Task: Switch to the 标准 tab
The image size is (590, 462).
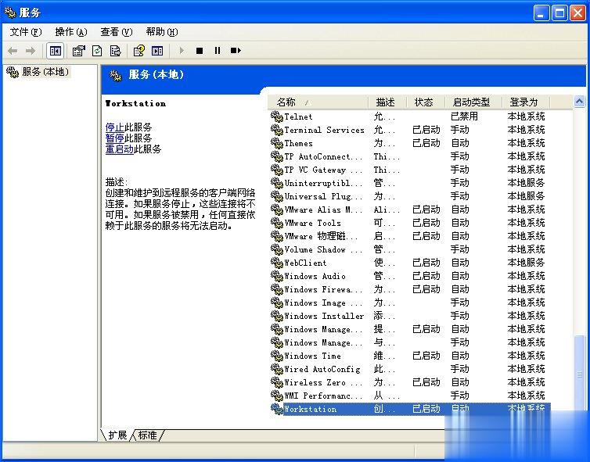Action: tap(147, 435)
